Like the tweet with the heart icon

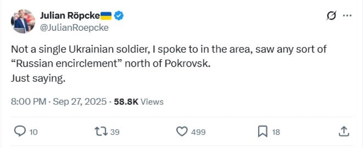(183, 132)
